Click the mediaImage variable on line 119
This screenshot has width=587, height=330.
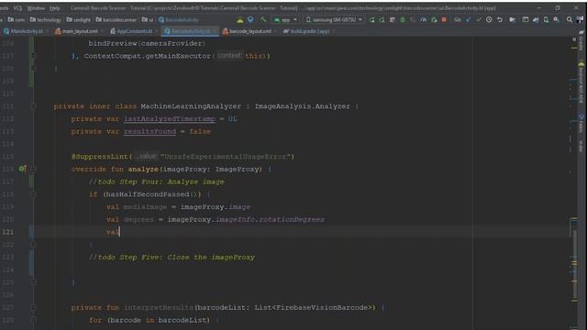(x=145, y=207)
